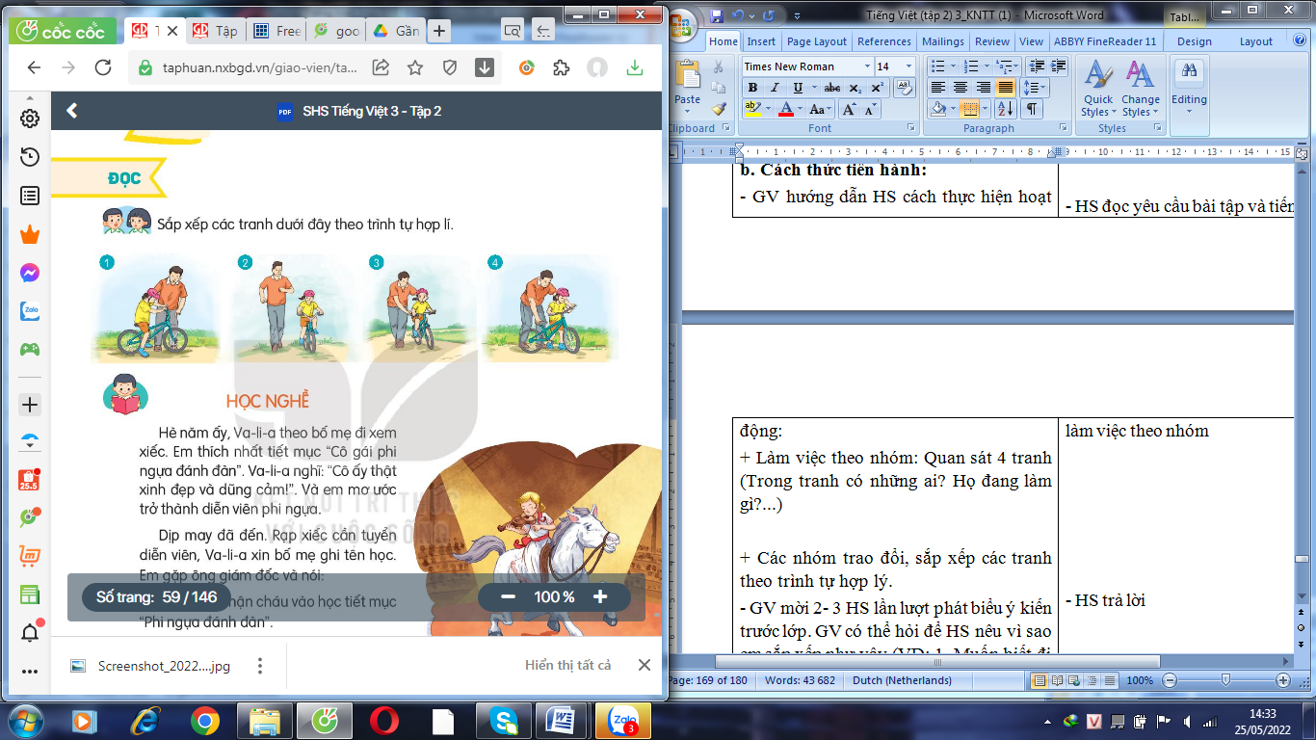Zoom out the PDF with the minus button
This screenshot has height=740, width=1316.
(509, 597)
